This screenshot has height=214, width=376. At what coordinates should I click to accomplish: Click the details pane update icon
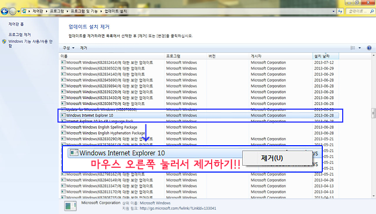70,206
